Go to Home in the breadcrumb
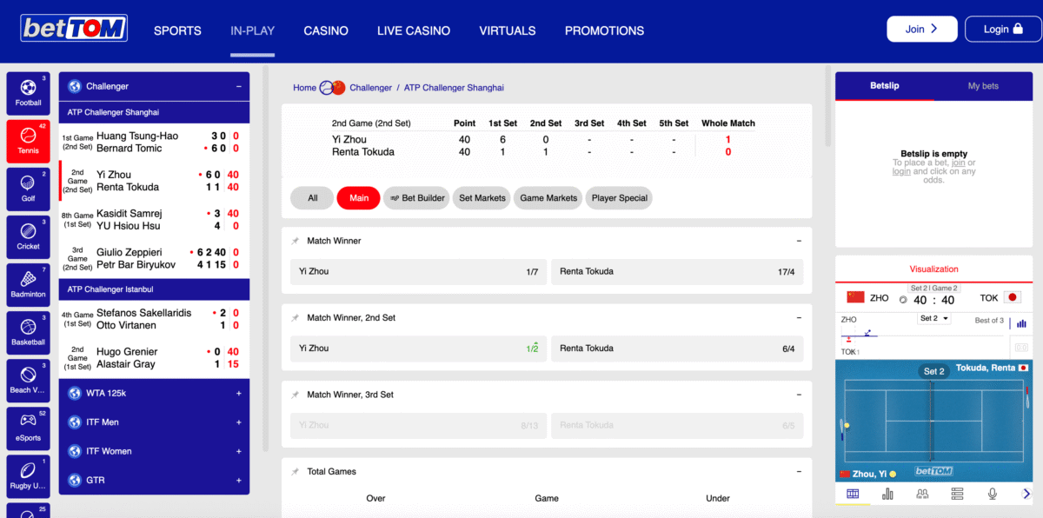 [304, 88]
